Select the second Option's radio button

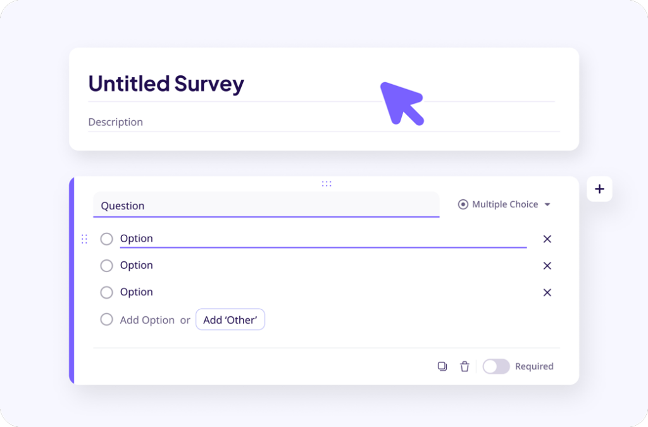[x=106, y=265]
